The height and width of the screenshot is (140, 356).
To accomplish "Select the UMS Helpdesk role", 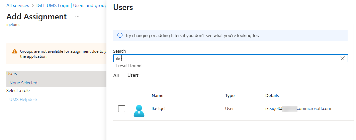I will pyautogui.click(x=23, y=99).
